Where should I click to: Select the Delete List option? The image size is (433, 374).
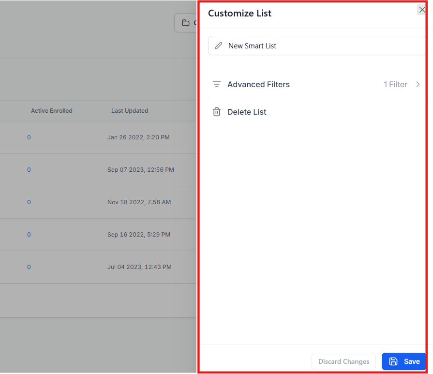click(247, 112)
